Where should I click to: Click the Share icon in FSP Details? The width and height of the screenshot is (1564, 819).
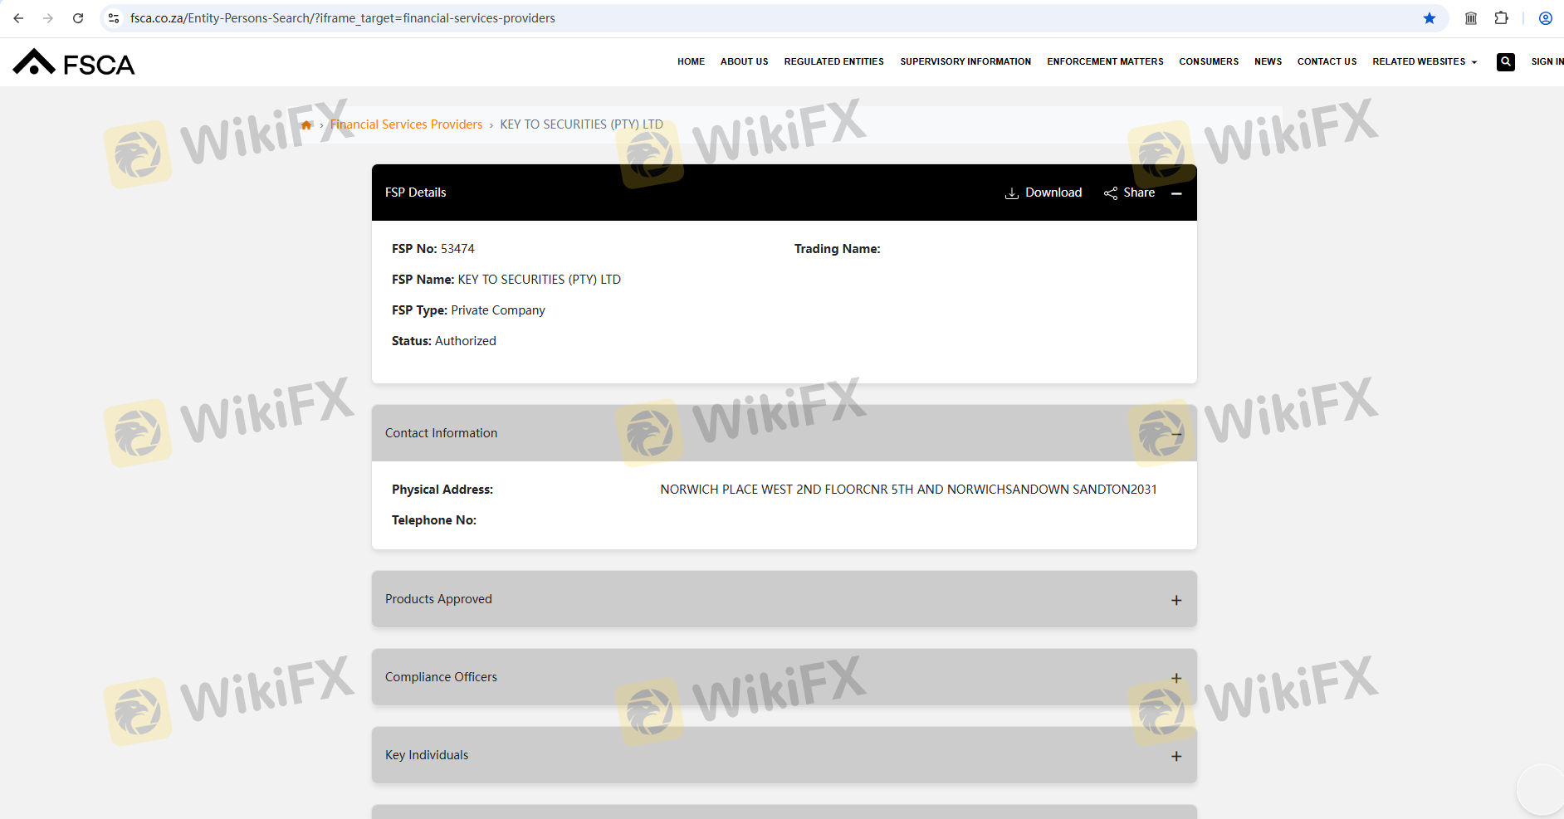click(x=1111, y=193)
